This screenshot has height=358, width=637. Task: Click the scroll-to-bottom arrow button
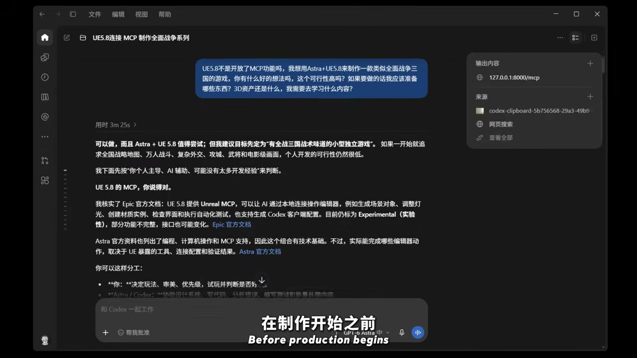[x=262, y=280]
